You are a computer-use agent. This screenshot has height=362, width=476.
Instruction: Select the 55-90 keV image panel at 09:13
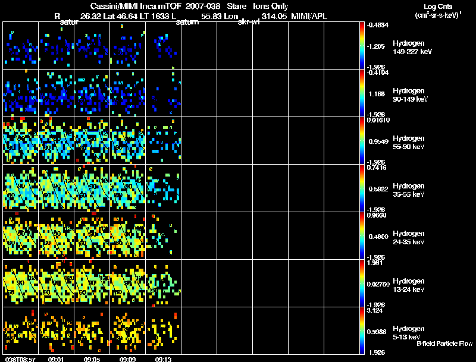[x=163, y=141]
